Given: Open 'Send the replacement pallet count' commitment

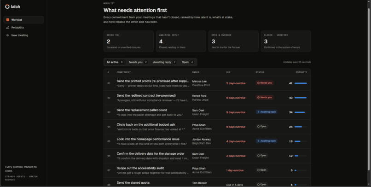Looking at the screenshot, I should coord(142,110).
